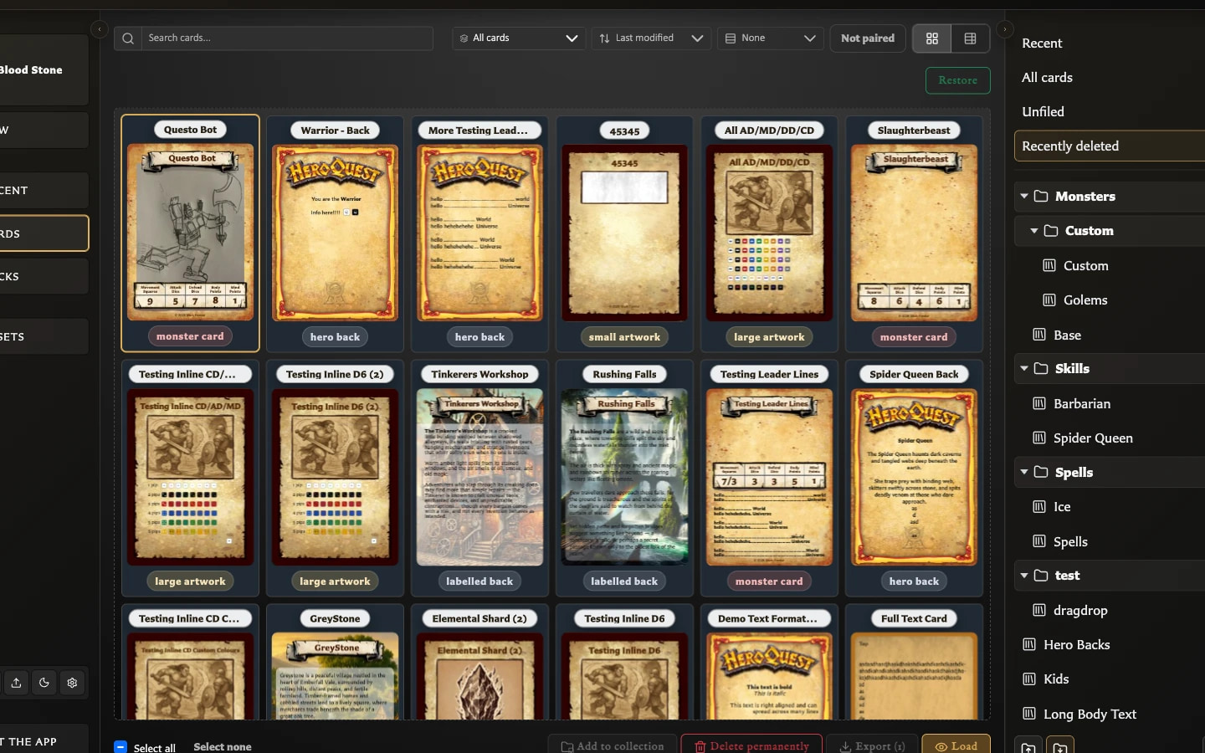
Task: Select the Testing Inline D6 (2) card
Action: 335,478
